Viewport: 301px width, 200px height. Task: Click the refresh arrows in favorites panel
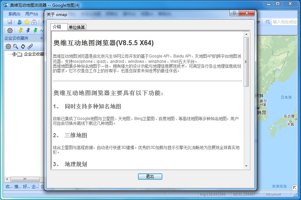pyautogui.click(x=23, y=46)
